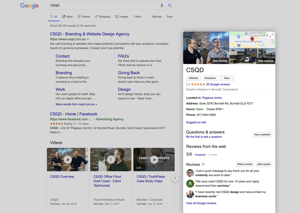Expand the map in the knowledge panel
Viewport: 300px width, 213px height.
pyautogui.click(x=271, y=36)
